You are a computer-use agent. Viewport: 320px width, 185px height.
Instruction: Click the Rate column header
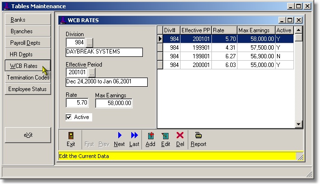click(x=224, y=30)
